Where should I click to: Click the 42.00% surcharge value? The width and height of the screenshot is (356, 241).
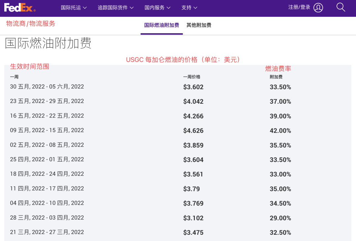coord(280,130)
